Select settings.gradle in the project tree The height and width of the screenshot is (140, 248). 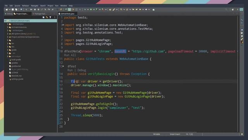click(17, 79)
